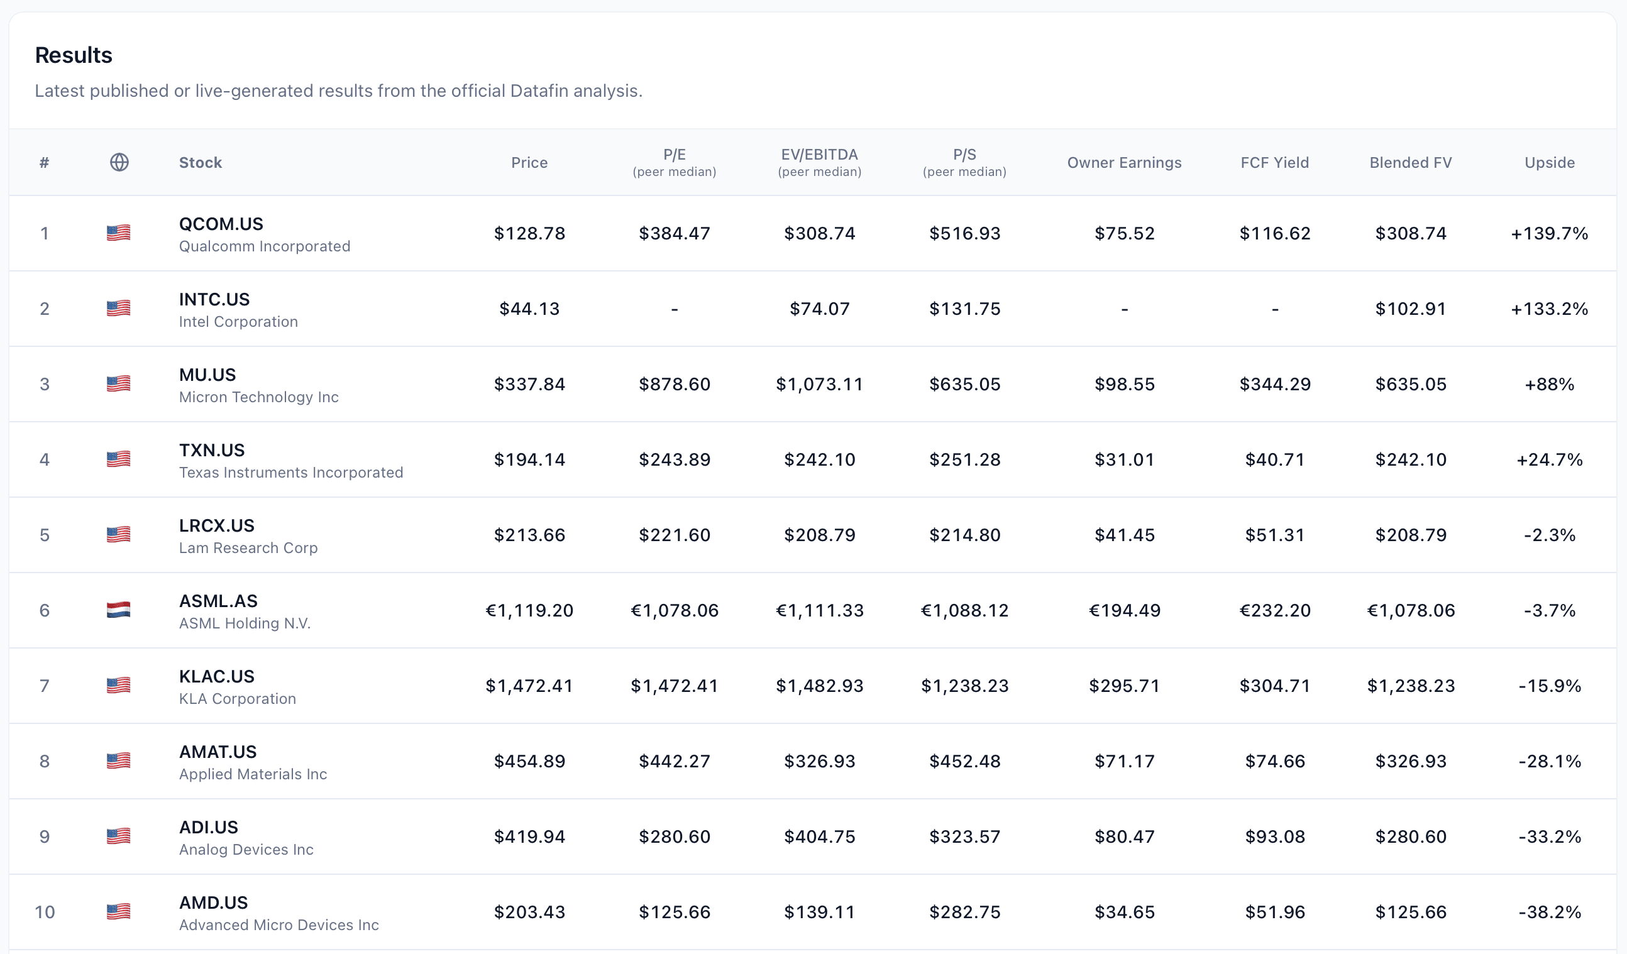Click the $102.91 Blended FV for INTC
This screenshot has height=954, width=1627.
click(1411, 309)
